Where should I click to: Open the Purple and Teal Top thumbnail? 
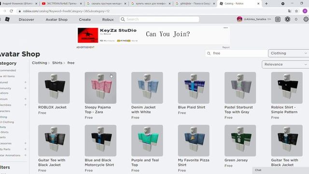click(x=147, y=141)
